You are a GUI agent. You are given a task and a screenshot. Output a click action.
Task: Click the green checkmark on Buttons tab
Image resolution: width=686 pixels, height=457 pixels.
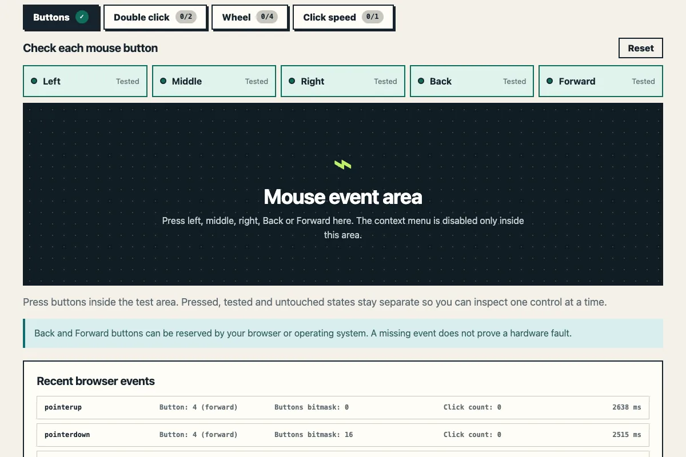(82, 17)
